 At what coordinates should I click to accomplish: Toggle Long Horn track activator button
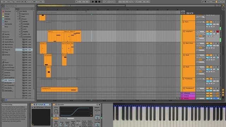209,31
